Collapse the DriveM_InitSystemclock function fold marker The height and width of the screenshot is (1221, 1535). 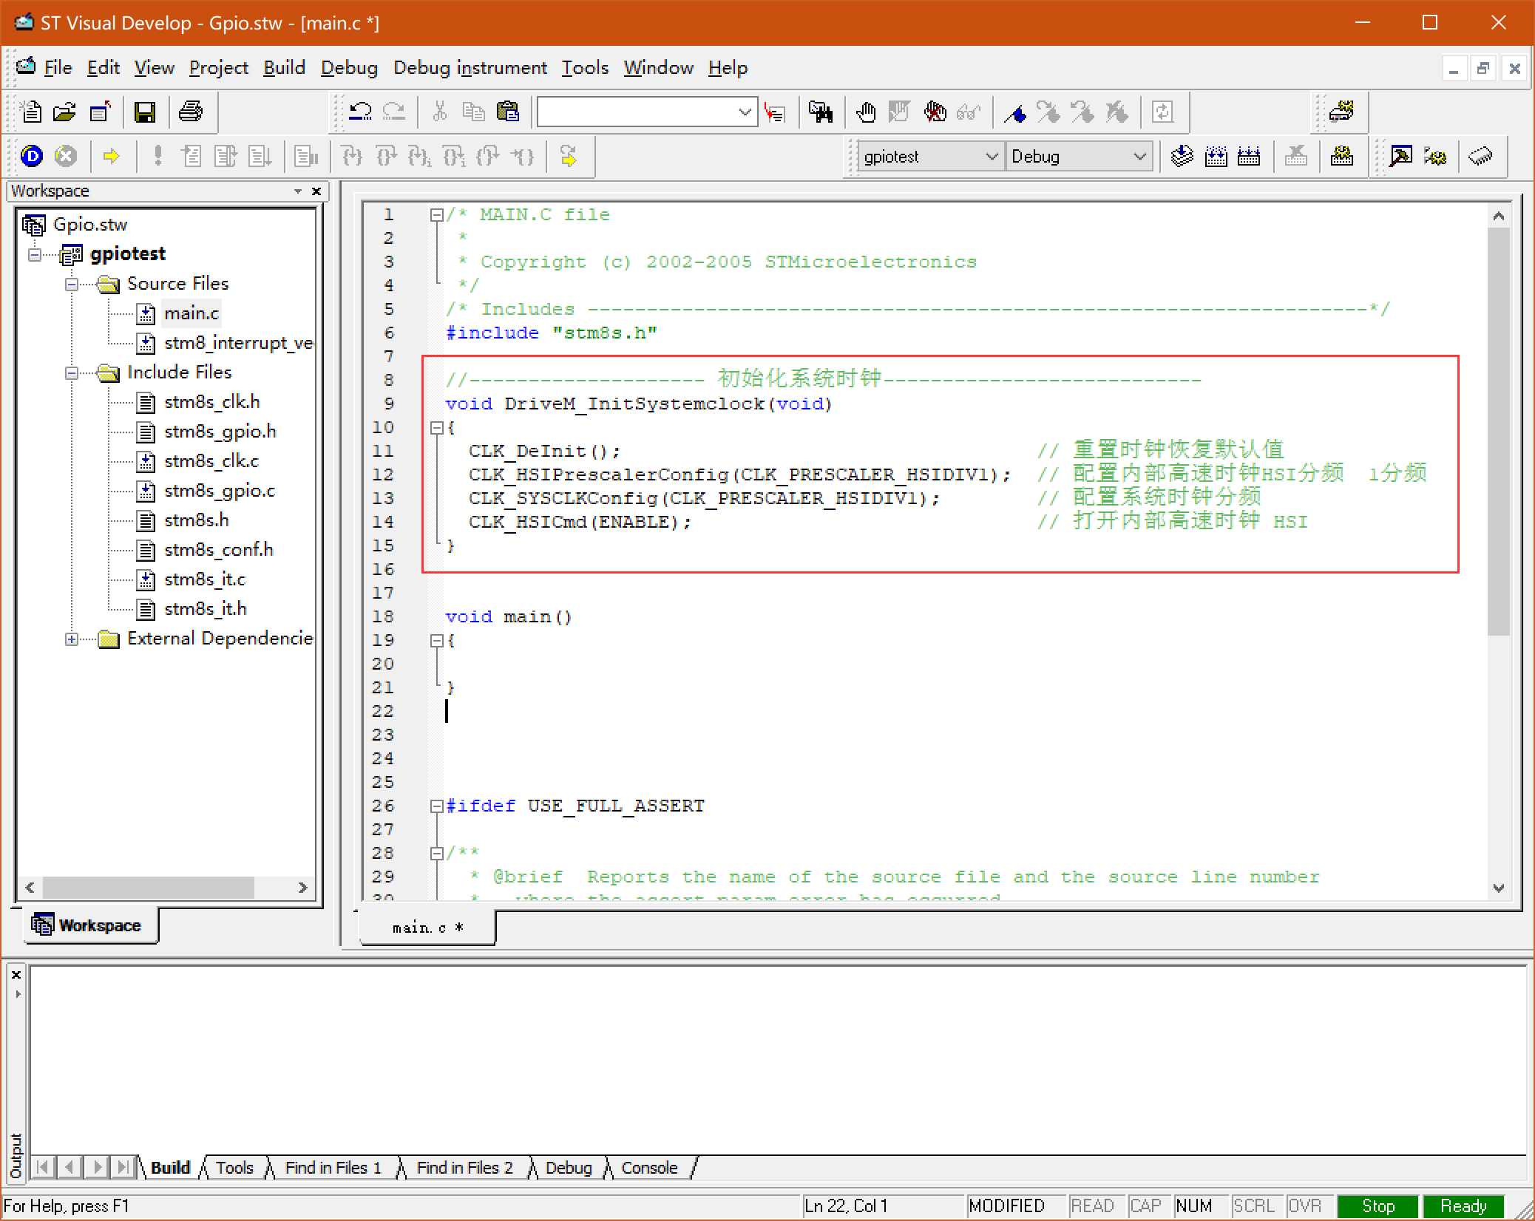point(436,428)
